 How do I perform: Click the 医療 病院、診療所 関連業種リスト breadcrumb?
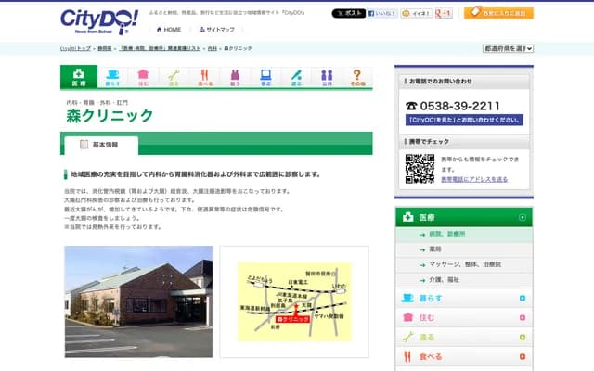tap(160, 48)
